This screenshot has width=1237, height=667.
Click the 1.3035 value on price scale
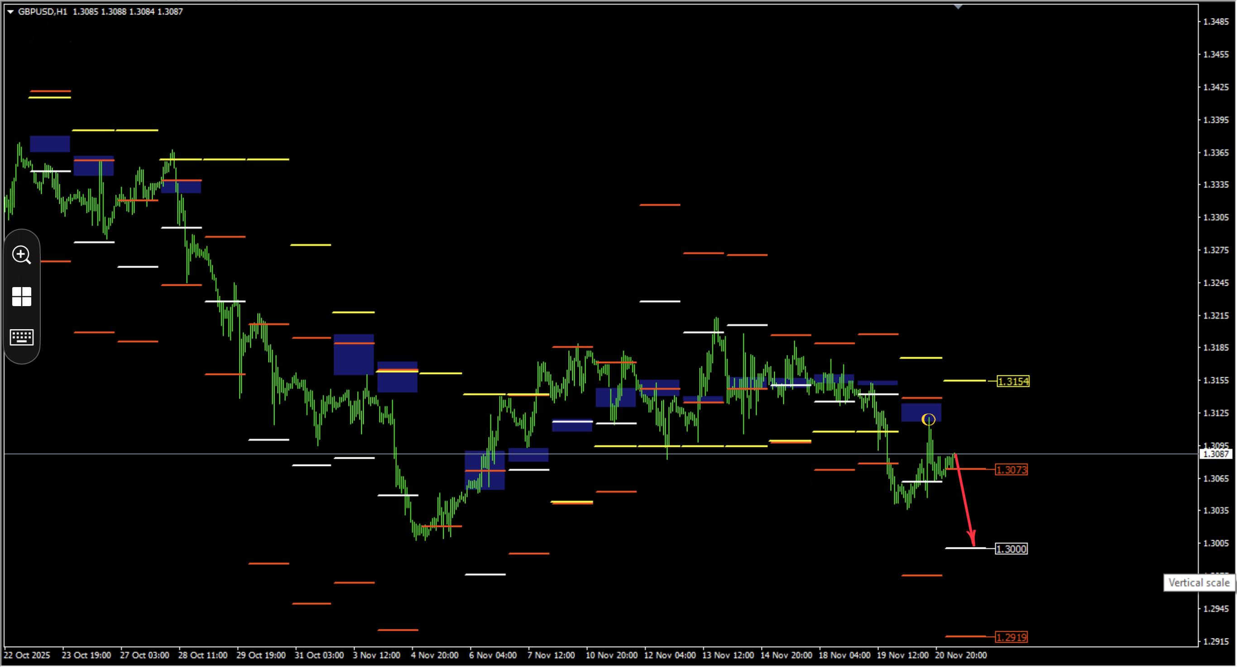[1215, 510]
